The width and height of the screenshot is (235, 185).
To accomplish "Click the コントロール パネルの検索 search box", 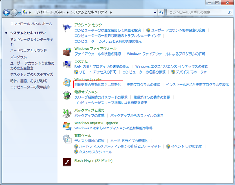I will tap(196, 13).
